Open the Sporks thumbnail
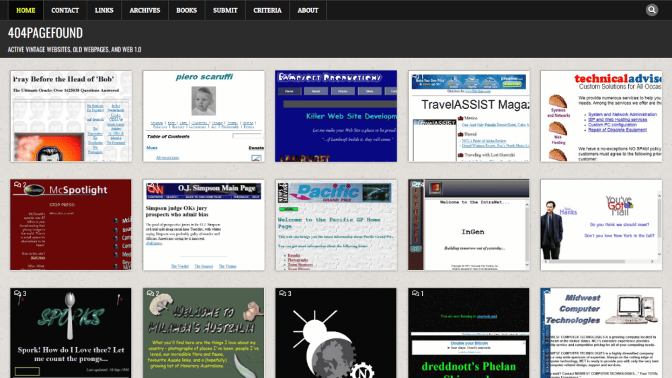The width and height of the screenshot is (672, 378). click(x=71, y=333)
